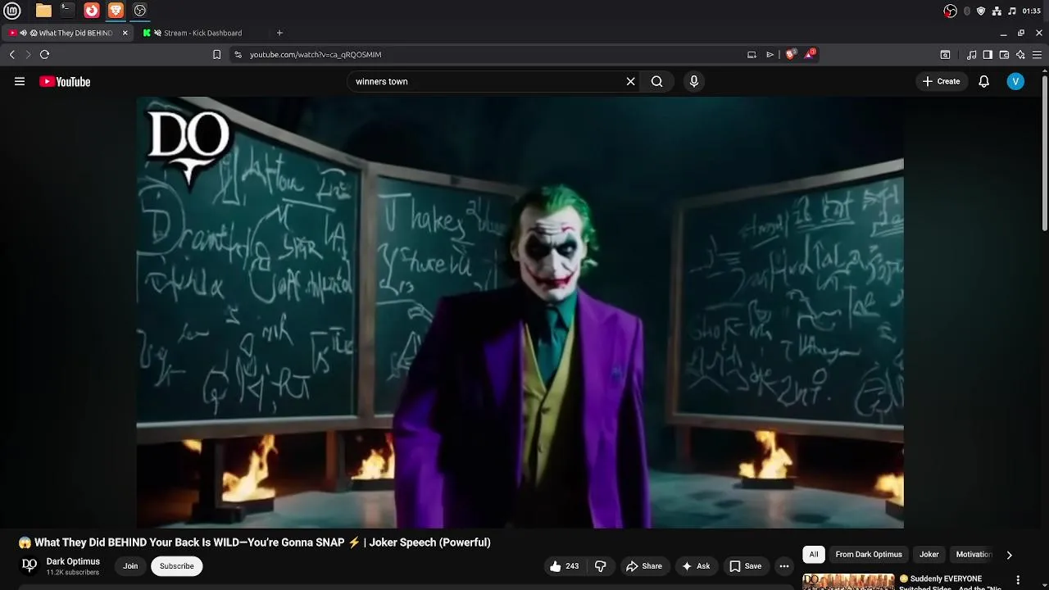Screen dimensions: 1049x590
Task: Close the What They Did BEHIND tab
Action: [x=125, y=33]
